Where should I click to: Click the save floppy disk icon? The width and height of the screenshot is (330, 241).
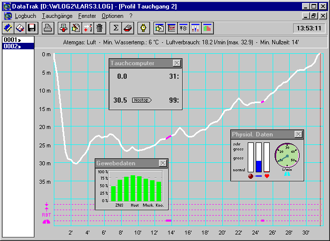(x=32, y=28)
